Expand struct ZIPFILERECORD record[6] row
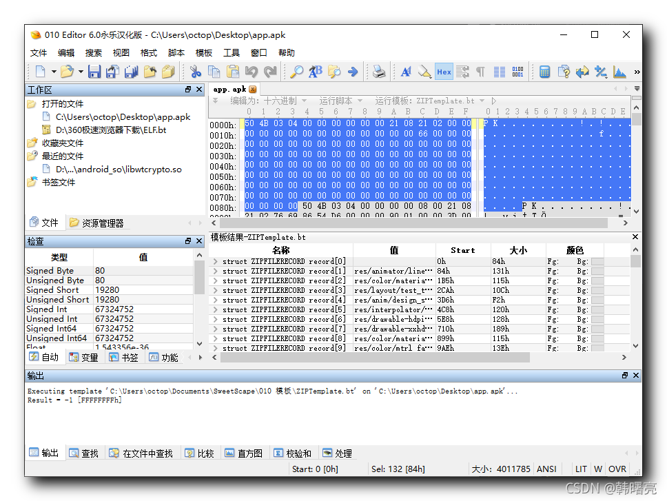This screenshot has height=501, width=667. point(215,319)
